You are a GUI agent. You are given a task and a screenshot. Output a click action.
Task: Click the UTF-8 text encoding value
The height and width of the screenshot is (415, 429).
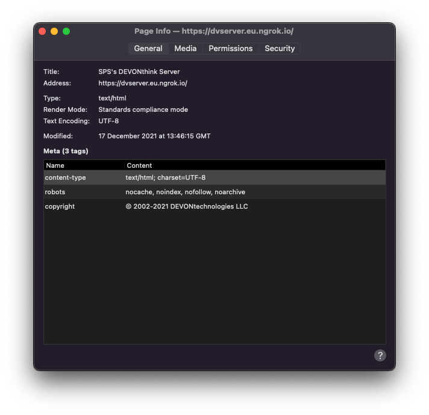pos(108,121)
